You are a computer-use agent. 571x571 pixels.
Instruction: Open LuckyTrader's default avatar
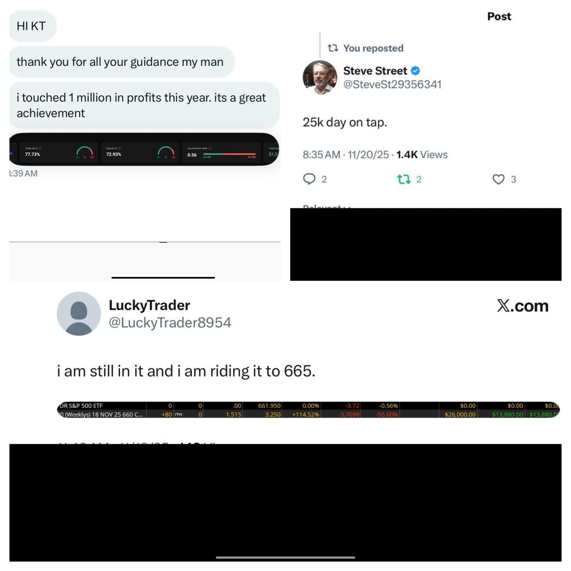point(79,314)
